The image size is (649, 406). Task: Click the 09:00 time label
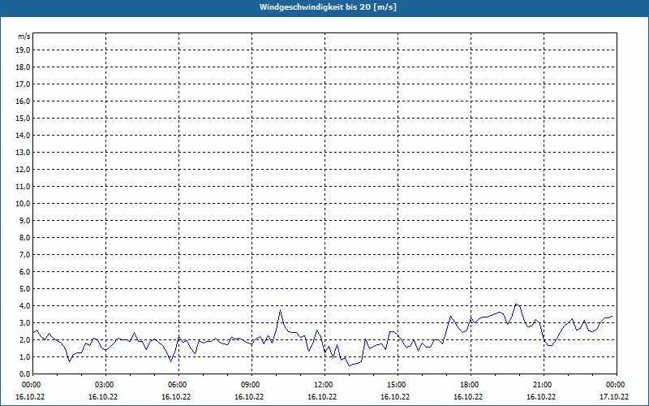coord(251,385)
